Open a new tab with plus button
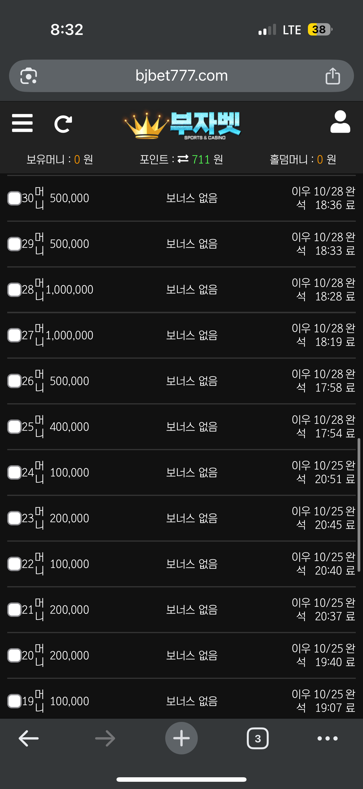The height and width of the screenshot is (789, 363). (x=181, y=738)
